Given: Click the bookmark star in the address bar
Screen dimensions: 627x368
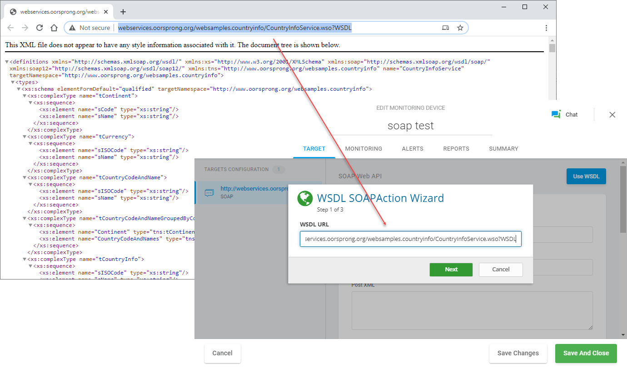Looking at the screenshot, I should coord(460,28).
